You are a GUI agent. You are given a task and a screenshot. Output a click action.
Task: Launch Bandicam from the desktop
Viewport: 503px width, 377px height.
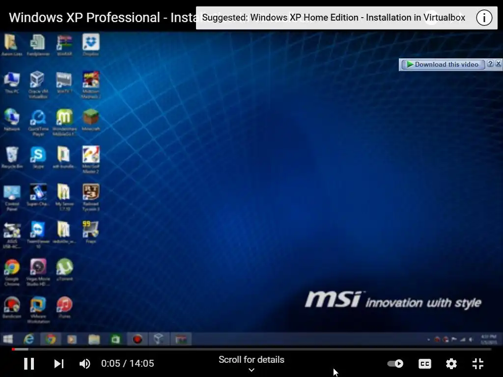[x=12, y=307]
